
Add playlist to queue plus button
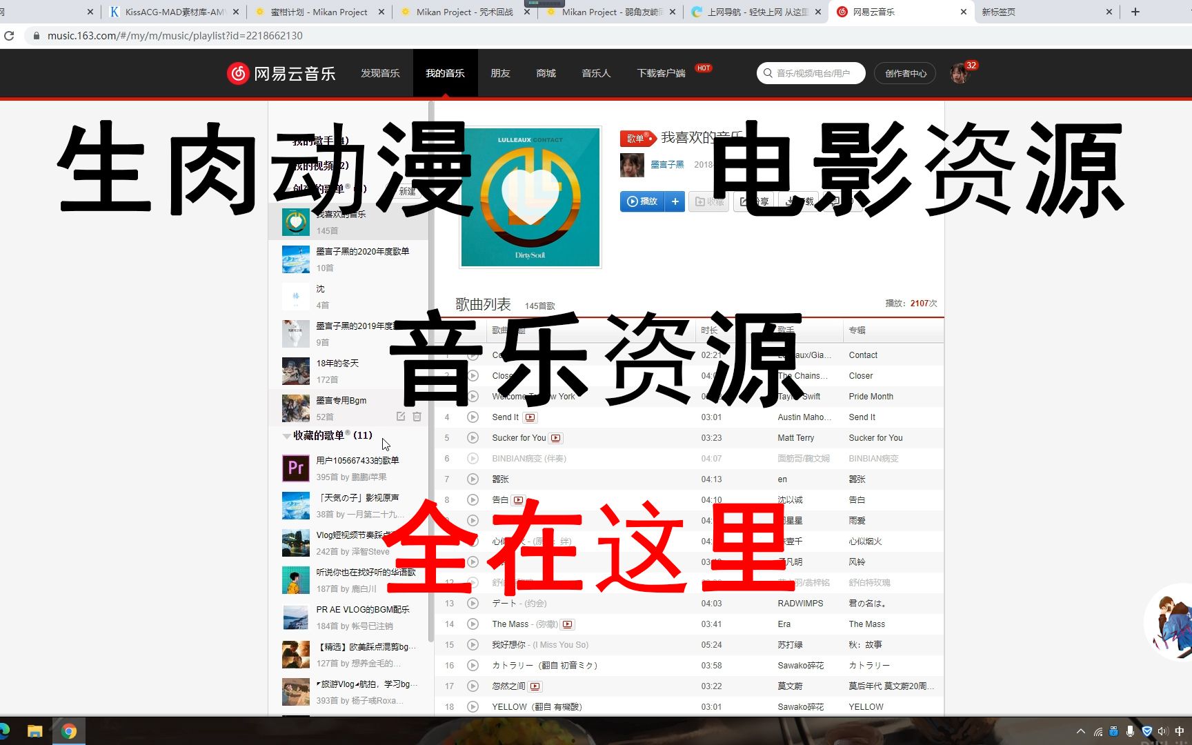click(x=675, y=201)
